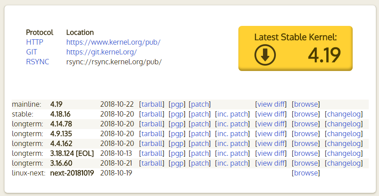This screenshot has height=196, width=379.
Task: Open inc. patch for 3.18.124 [EOL]
Action: (232, 154)
